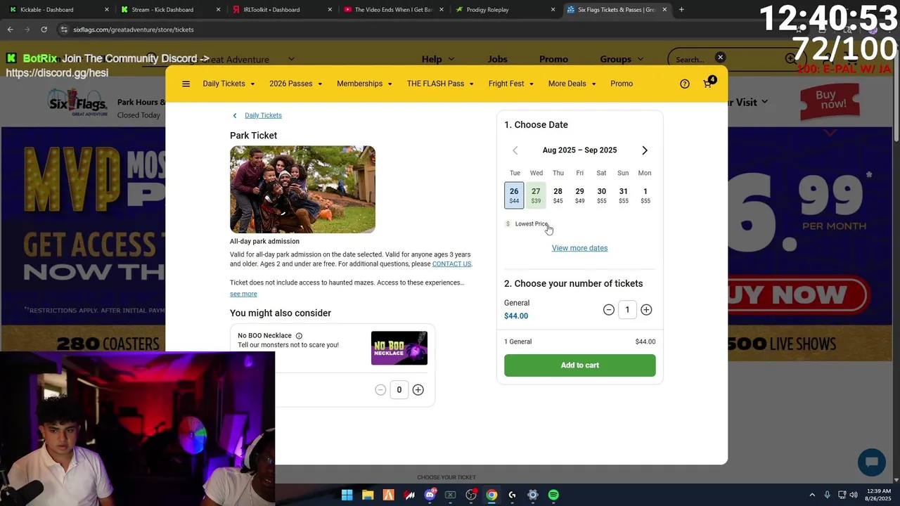Show next dates with right arrow
This screenshot has height=506, width=900.
pyautogui.click(x=645, y=150)
